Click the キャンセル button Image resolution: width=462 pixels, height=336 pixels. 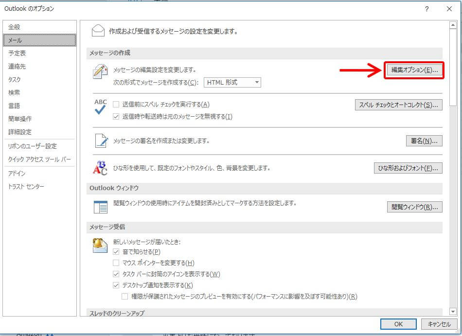point(439,324)
